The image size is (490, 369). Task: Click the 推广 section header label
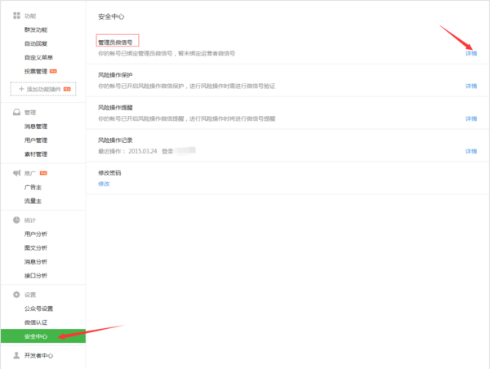(30, 173)
